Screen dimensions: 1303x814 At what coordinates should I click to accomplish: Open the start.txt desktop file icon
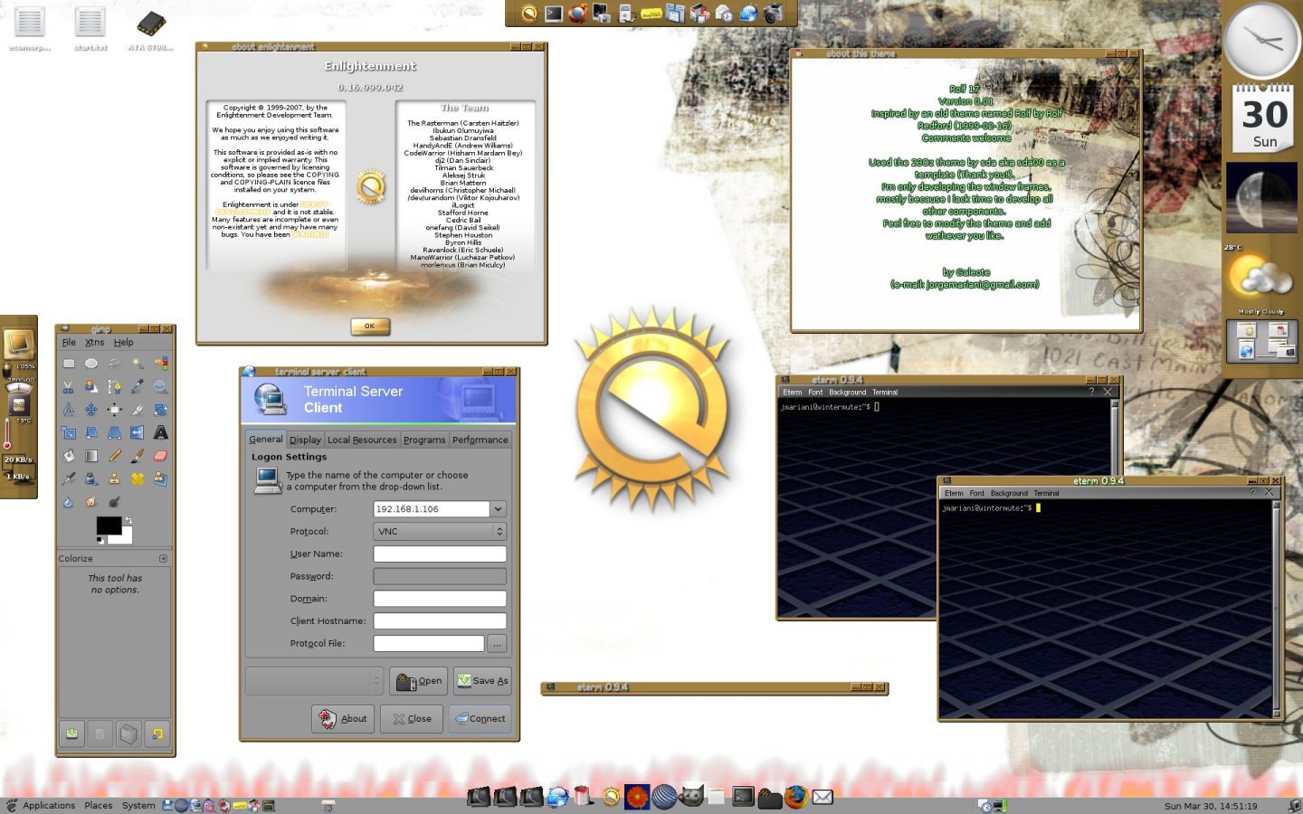tap(90, 27)
